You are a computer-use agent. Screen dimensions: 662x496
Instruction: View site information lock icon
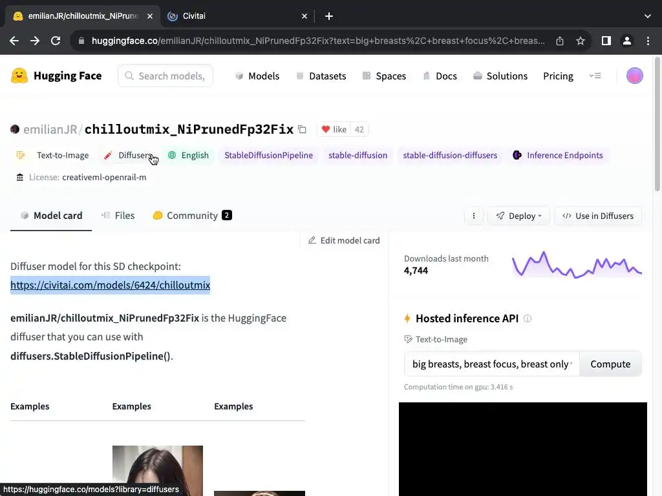(81, 41)
